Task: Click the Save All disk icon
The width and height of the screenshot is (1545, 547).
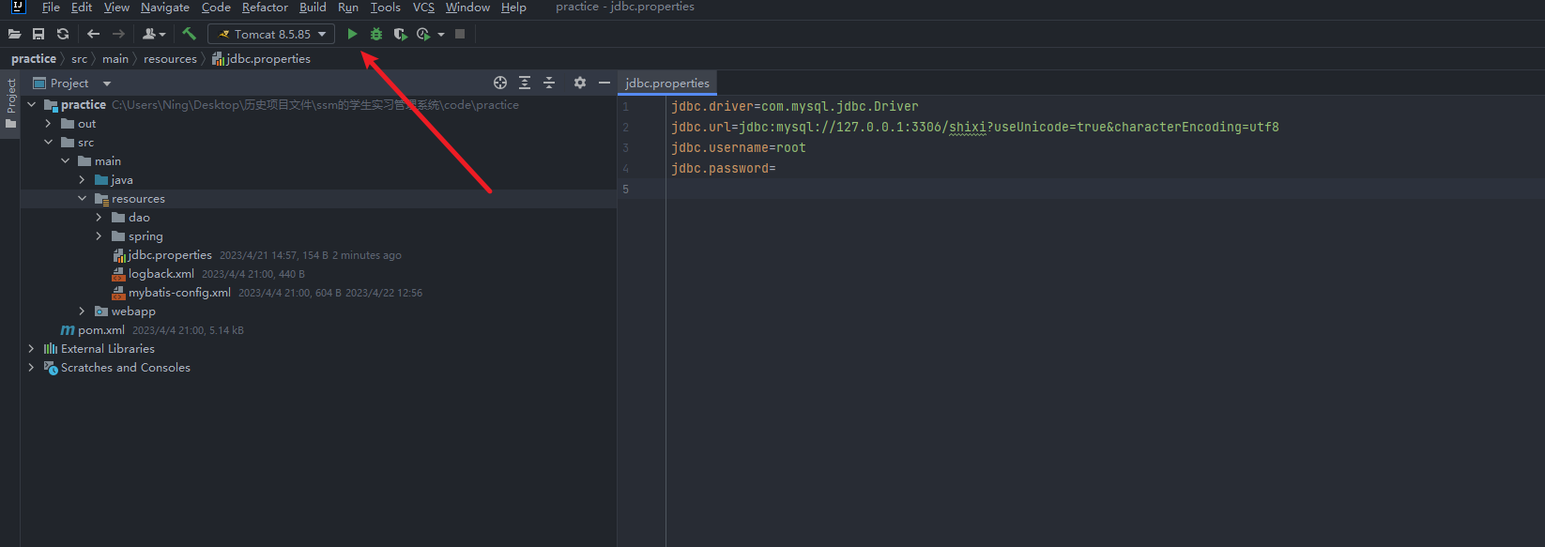Action: 38,34
